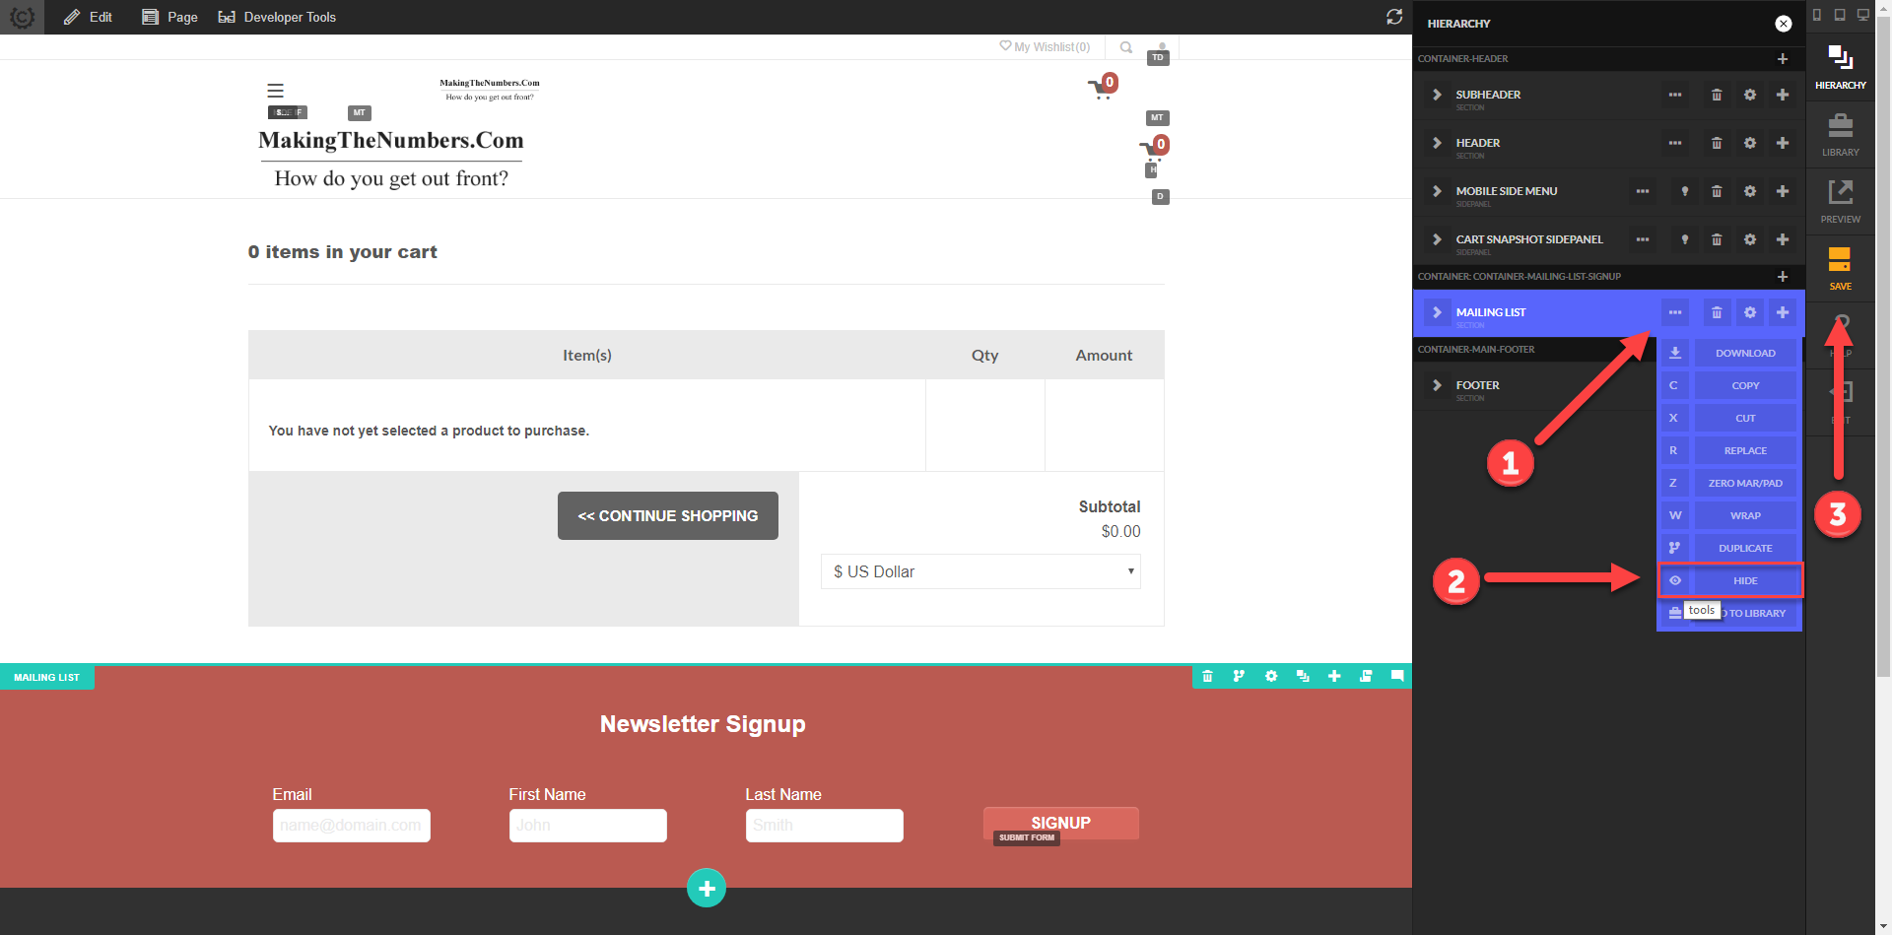
Task: Click the refresh icon in top bar
Action: click(1394, 17)
